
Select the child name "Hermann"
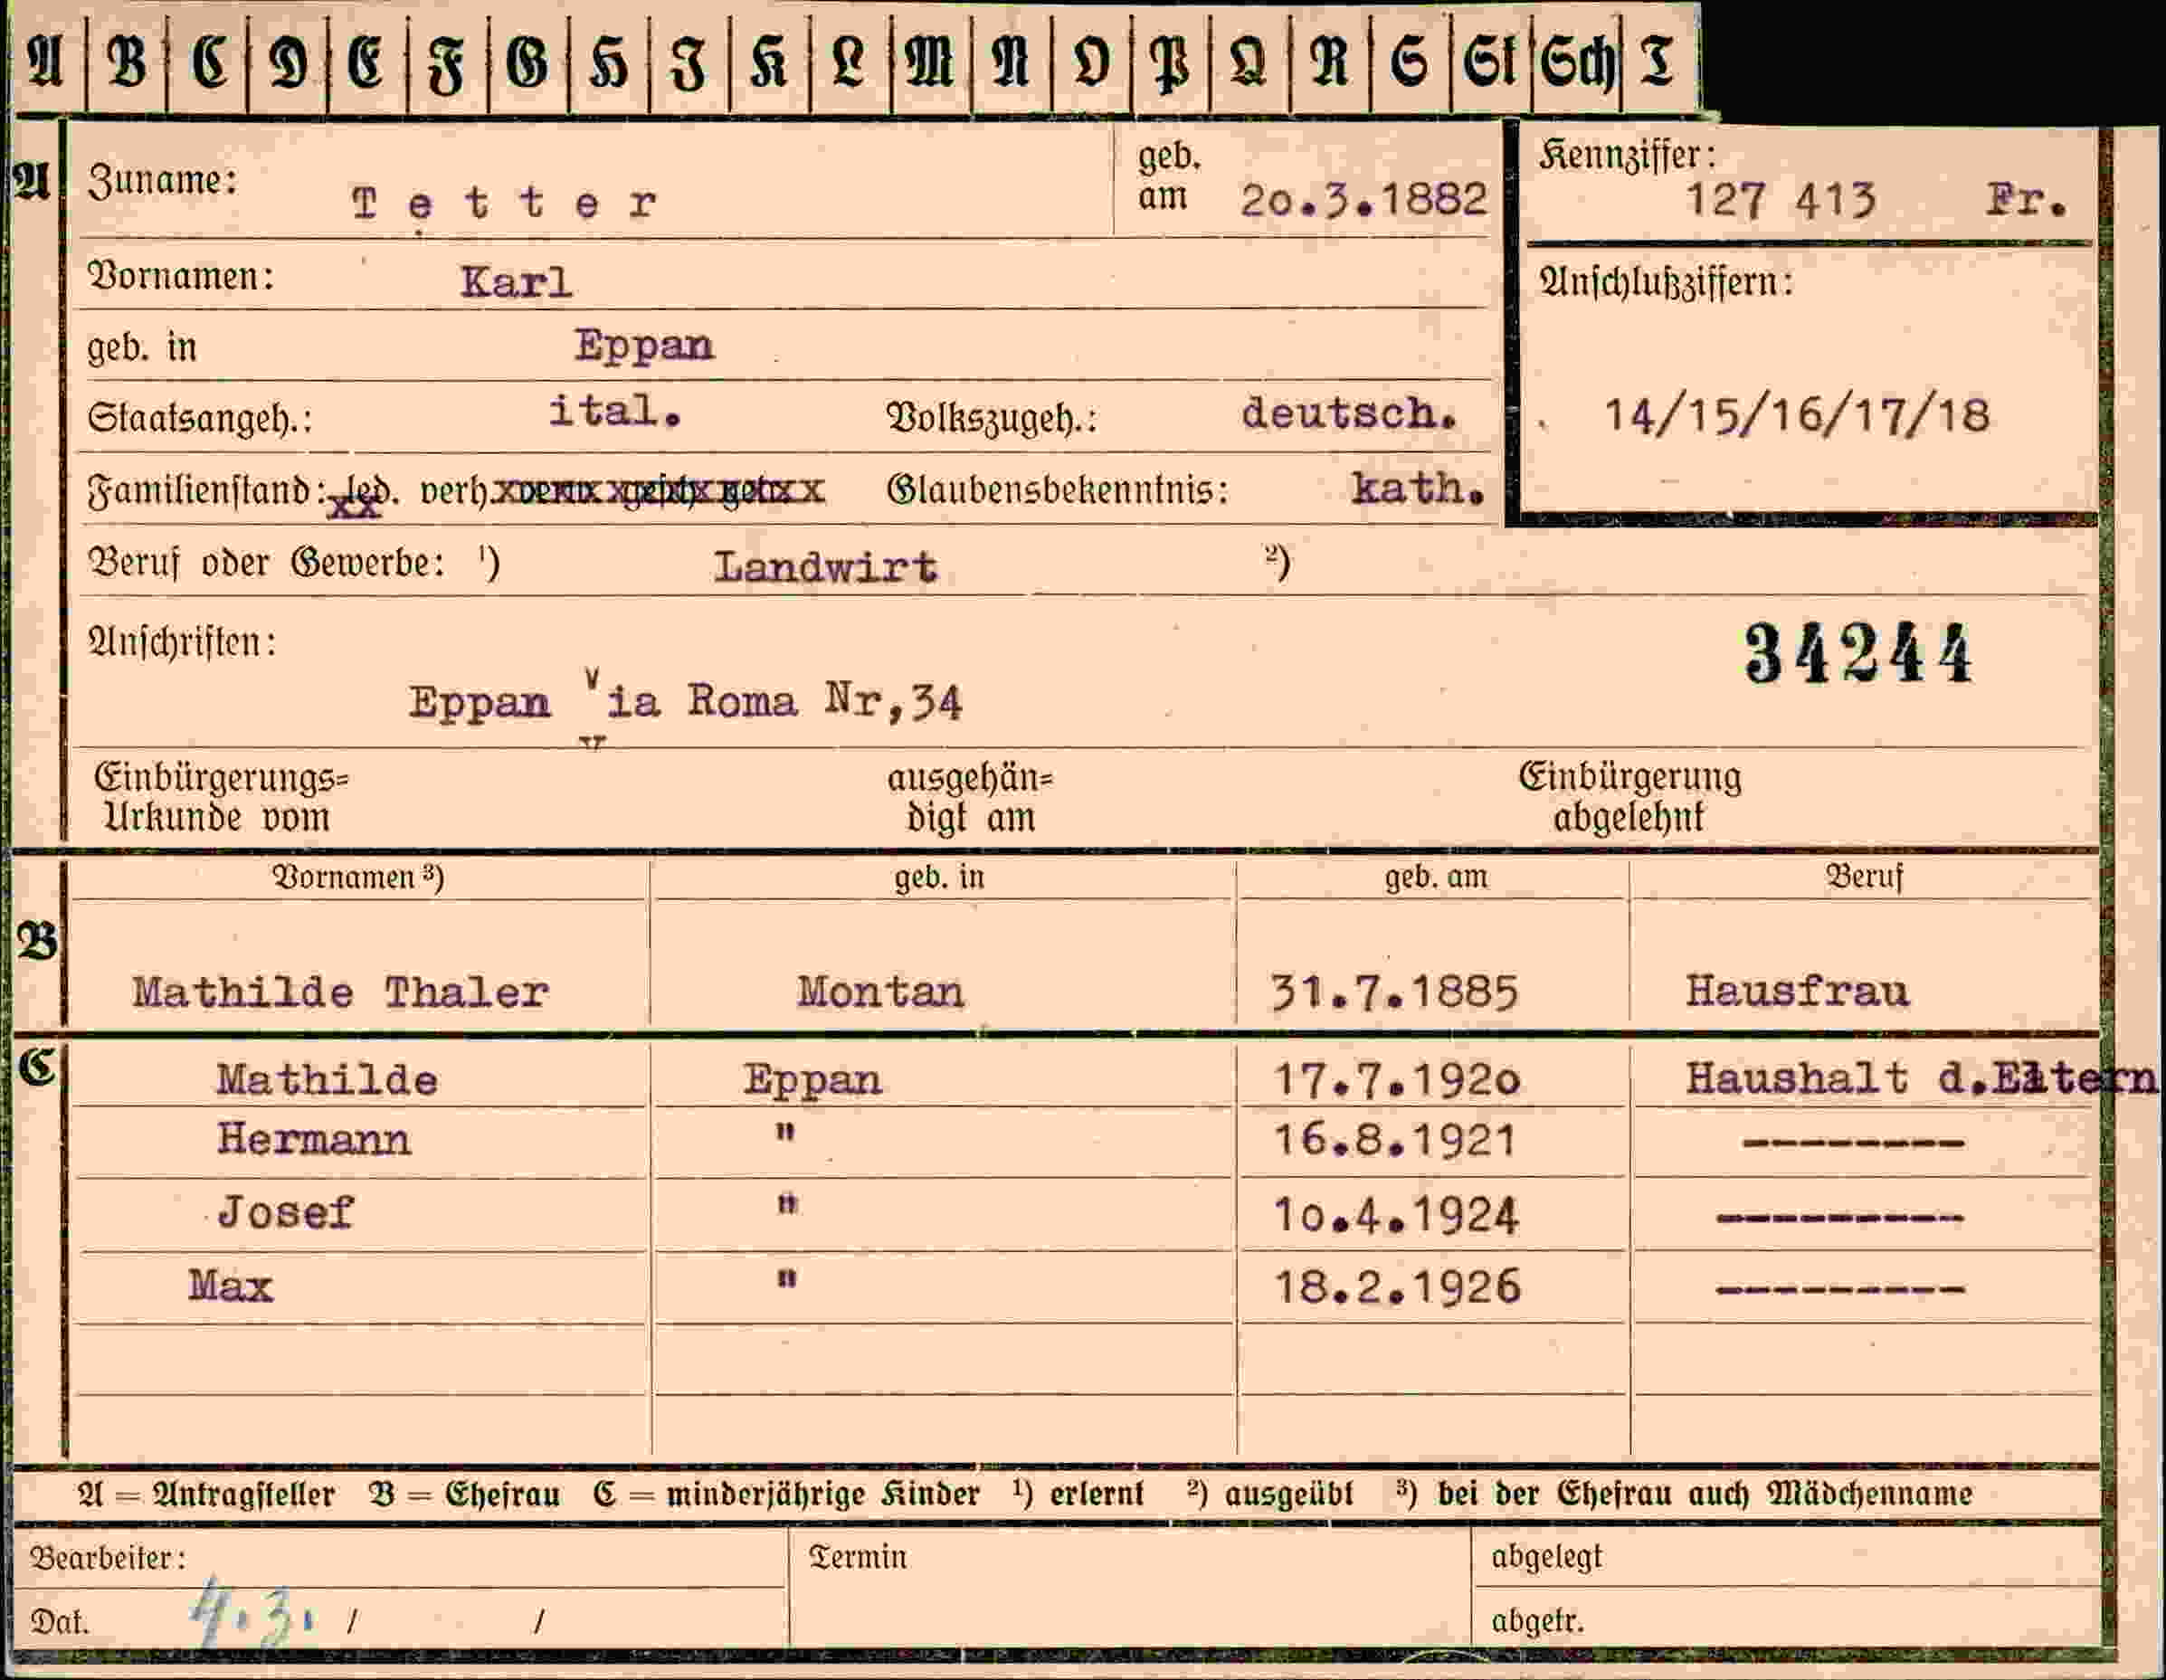[x=313, y=1140]
